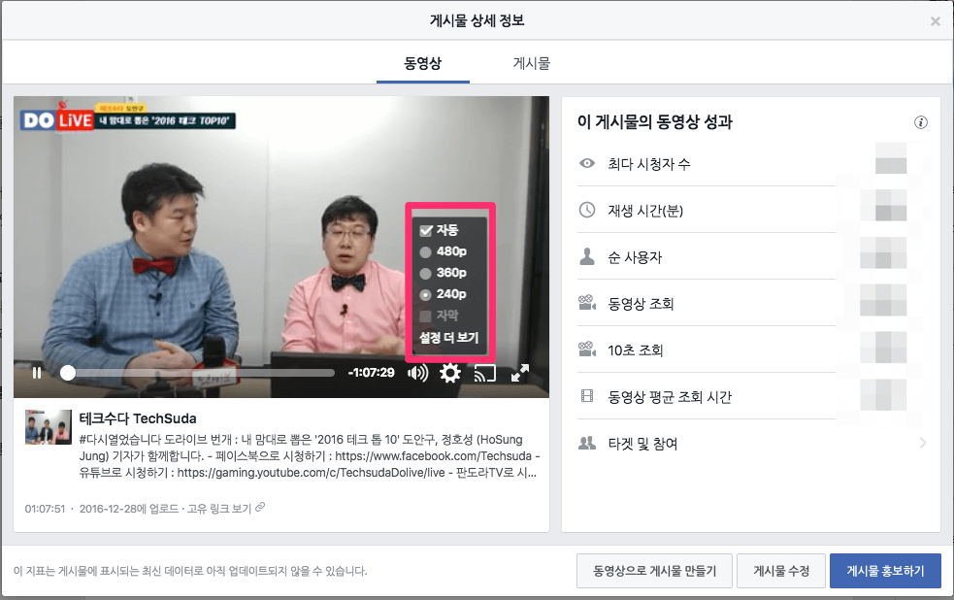The image size is (954, 600).
Task: Select the 동영상 tab
Action: pyautogui.click(x=423, y=64)
